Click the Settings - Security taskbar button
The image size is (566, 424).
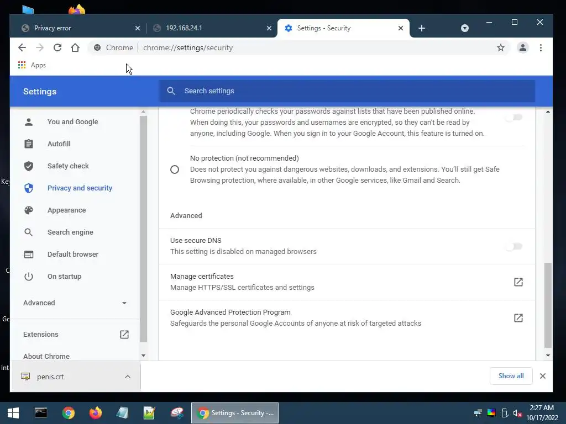tap(235, 413)
